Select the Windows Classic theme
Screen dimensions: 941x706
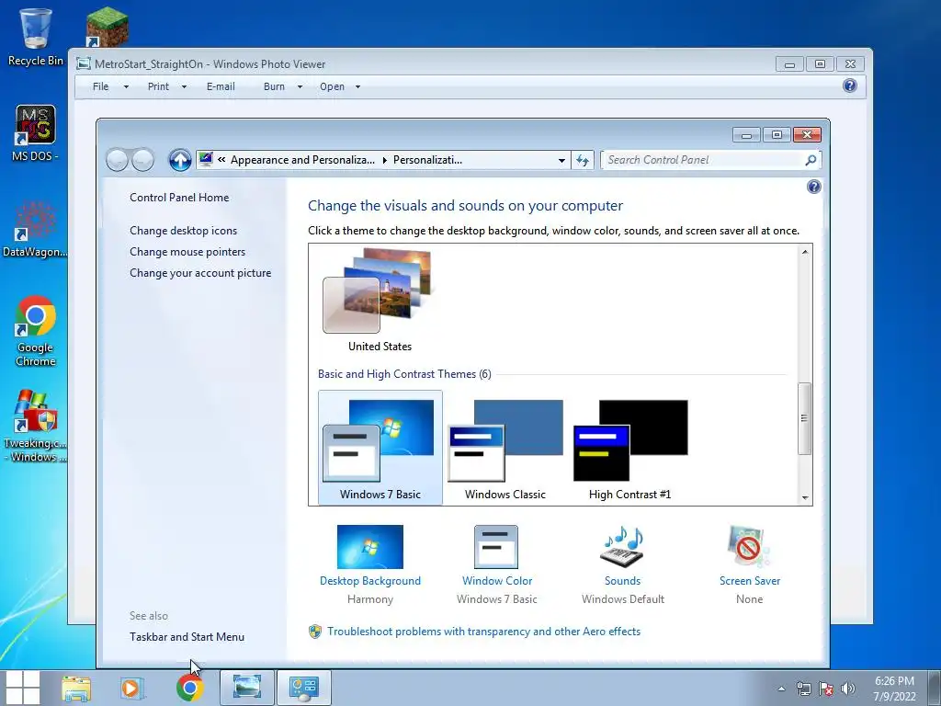pyautogui.click(x=505, y=449)
